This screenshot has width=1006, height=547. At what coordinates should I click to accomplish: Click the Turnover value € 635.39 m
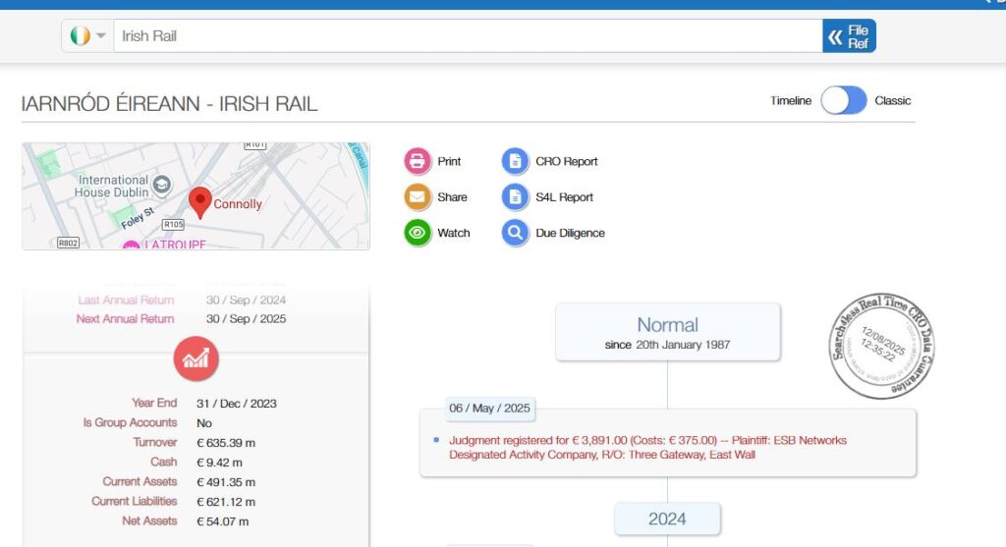[x=226, y=443]
